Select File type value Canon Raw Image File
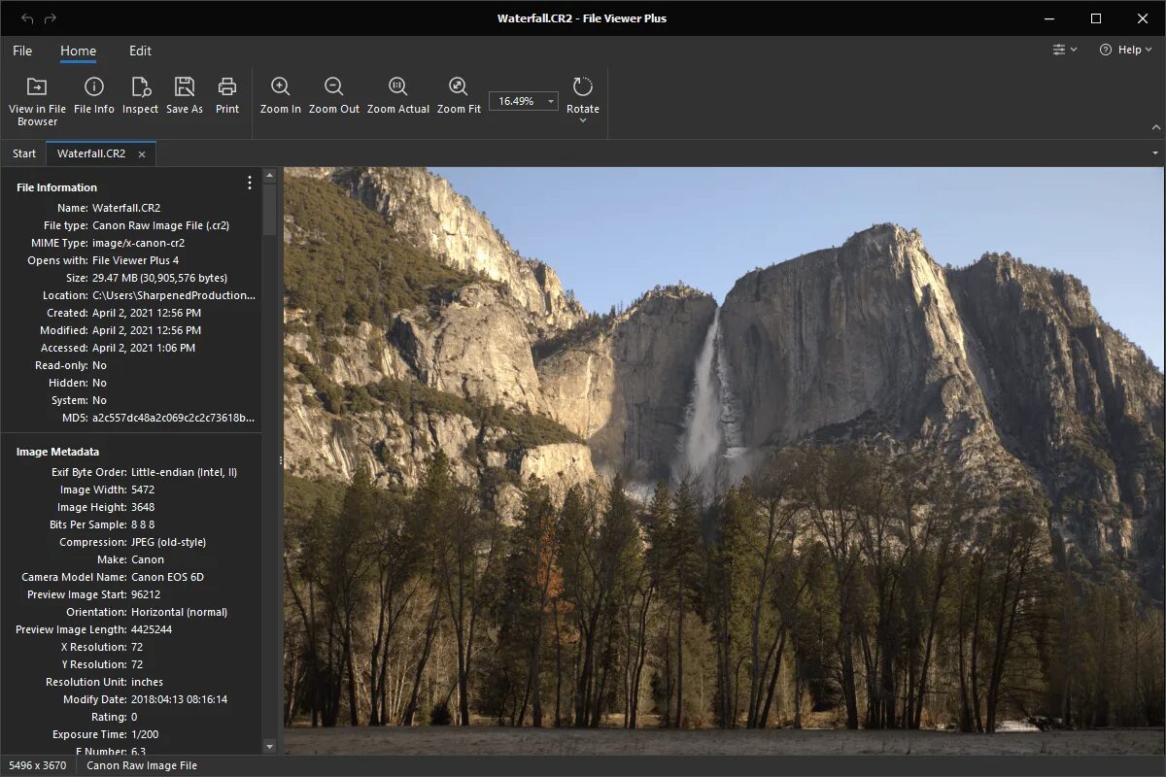Viewport: 1166px width, 777px height. coord(160,225)
